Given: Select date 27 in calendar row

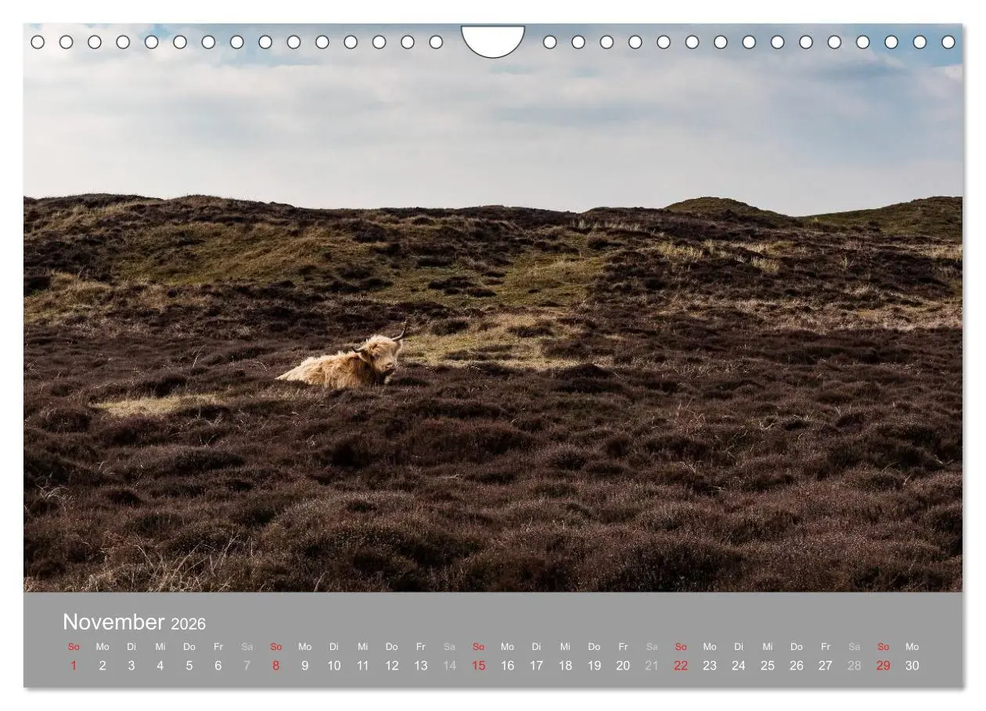Looking at the screenshot, I should [826, 666].
